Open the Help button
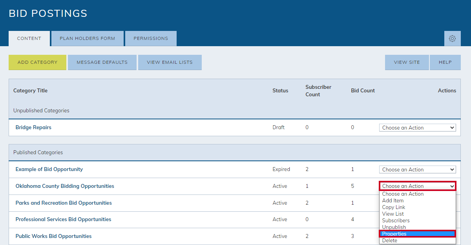This screenshot has height=245, width=471. [x=445, y=62]
